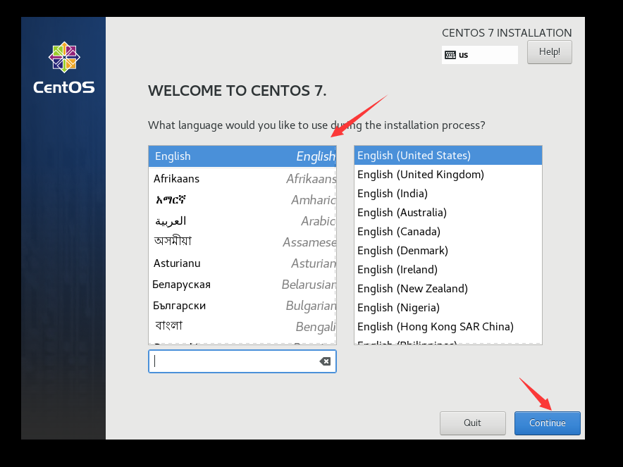Open the Help! button
This screenshot has width=623, height=467.
point(550,52)
